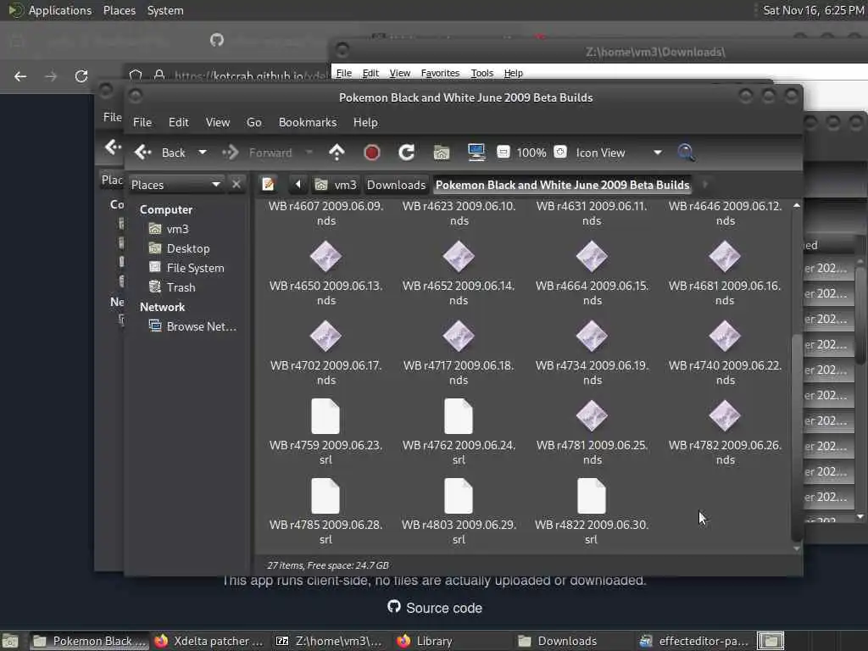
Task: Open the Help menu in the file manager
Action: tap(365, 122)
